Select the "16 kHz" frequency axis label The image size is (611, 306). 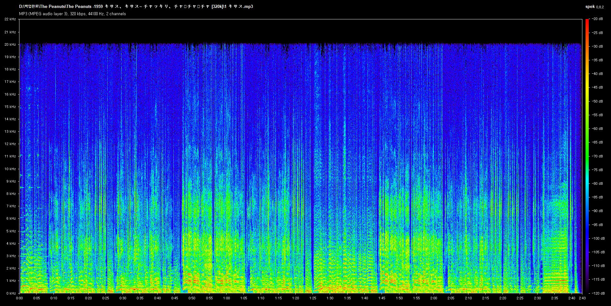pos(10,94)
